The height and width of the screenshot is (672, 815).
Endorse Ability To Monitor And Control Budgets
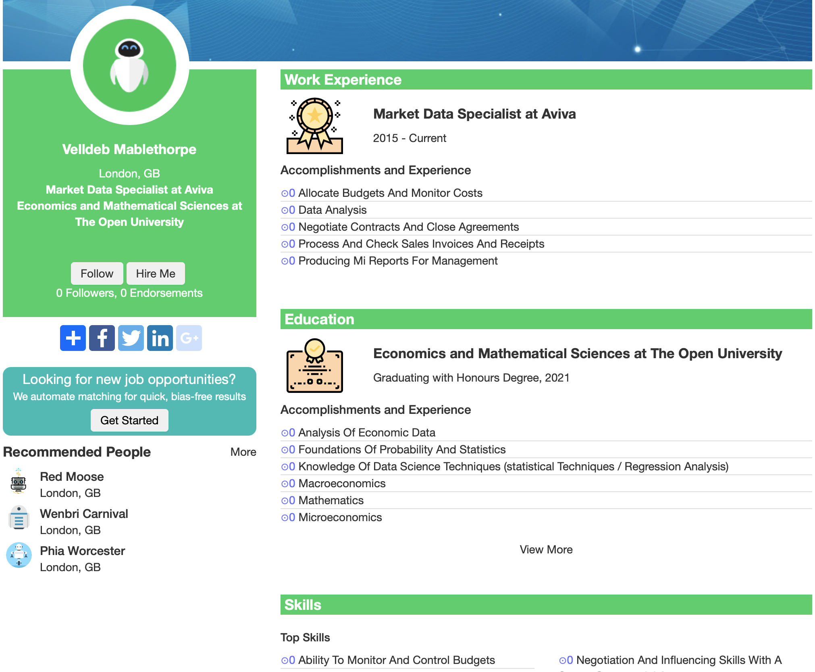pos(285,660)
